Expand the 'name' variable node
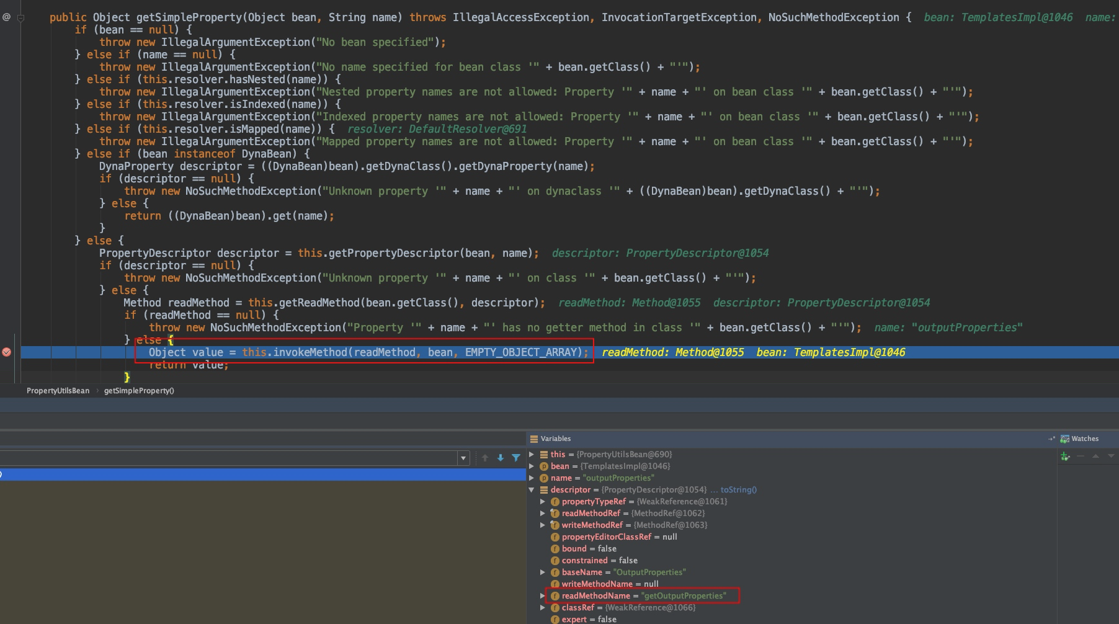Image resolution: width=1119 pixels, height=624 pixels. click(532, 478)
